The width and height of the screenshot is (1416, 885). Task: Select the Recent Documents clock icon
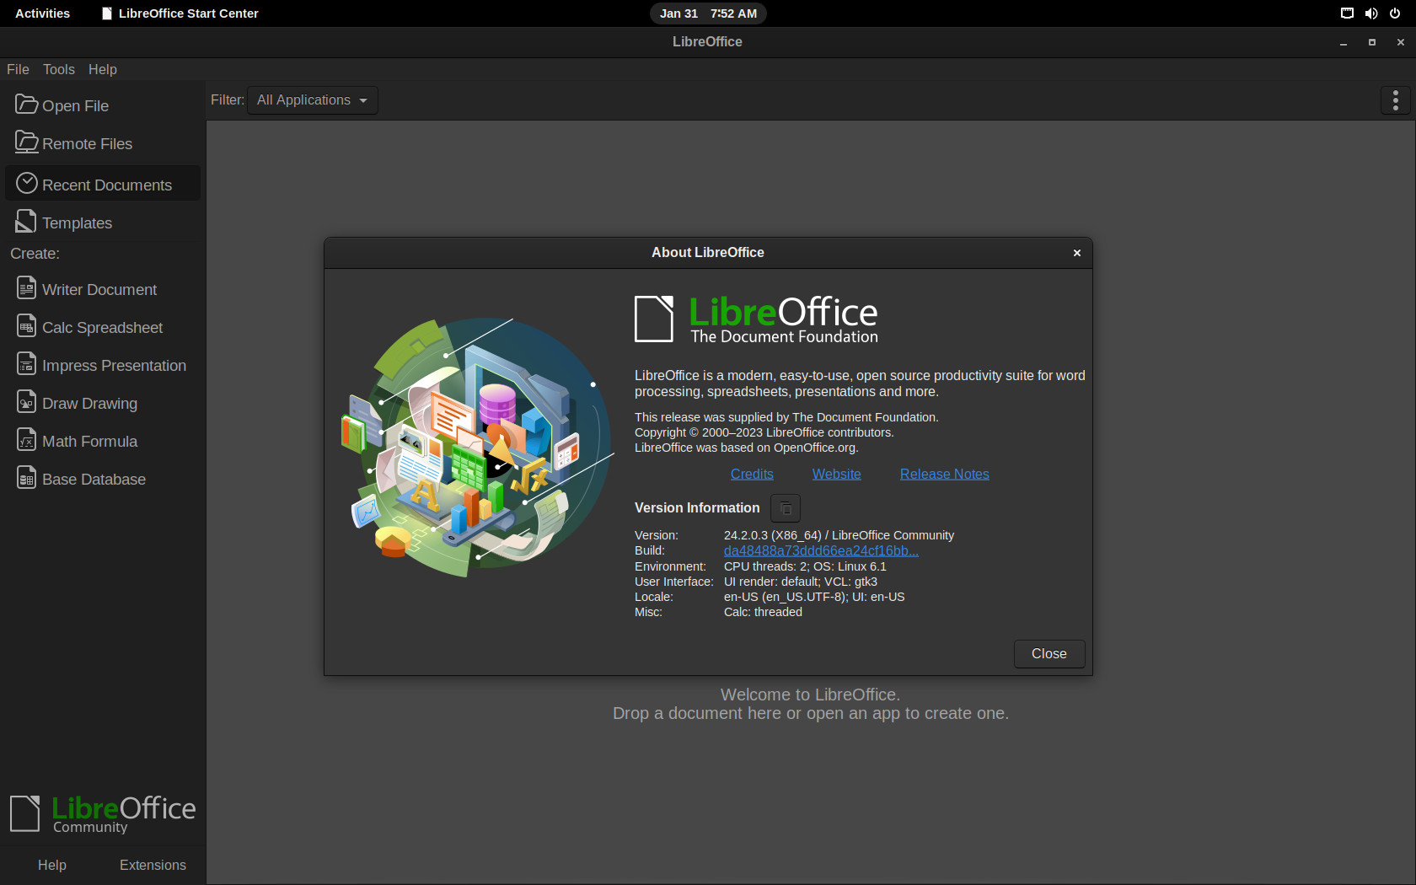coord(26,183)
